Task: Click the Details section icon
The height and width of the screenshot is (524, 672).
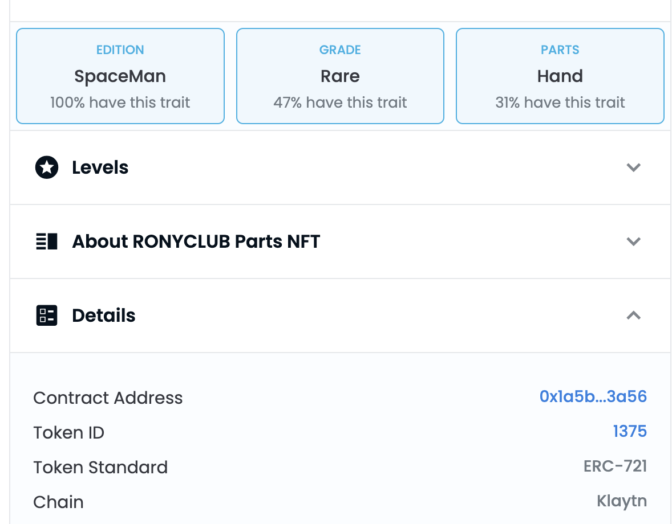Action: coord(47,316)
